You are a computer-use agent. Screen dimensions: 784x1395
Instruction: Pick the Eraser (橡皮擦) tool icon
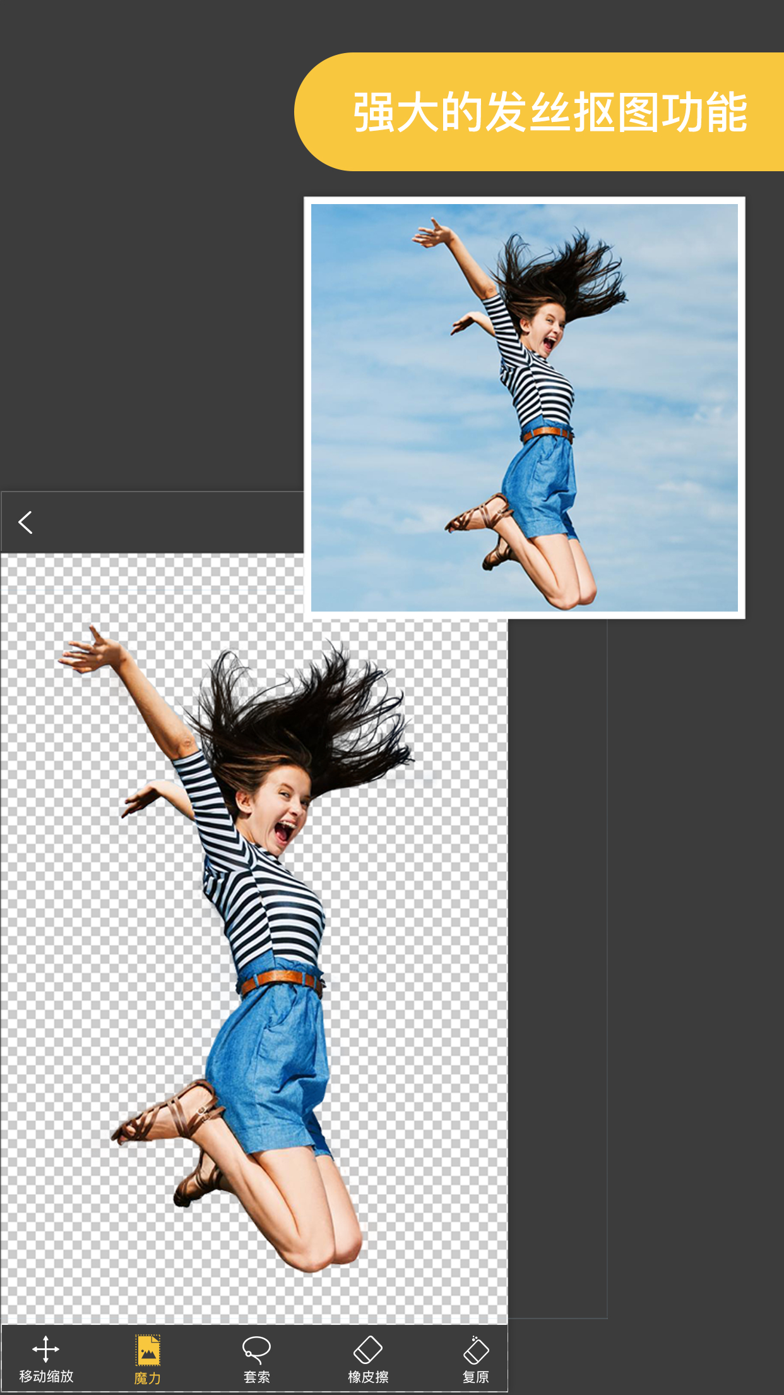point(367,1350)
